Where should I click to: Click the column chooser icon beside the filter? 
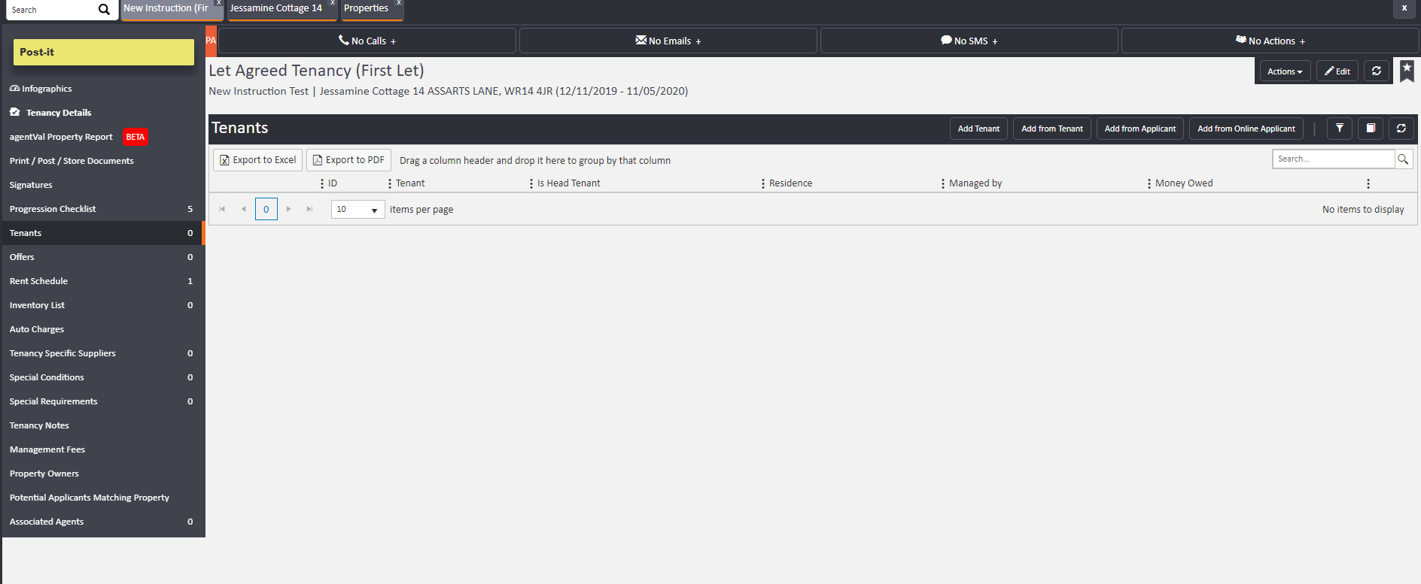(x=1371, y=129)
